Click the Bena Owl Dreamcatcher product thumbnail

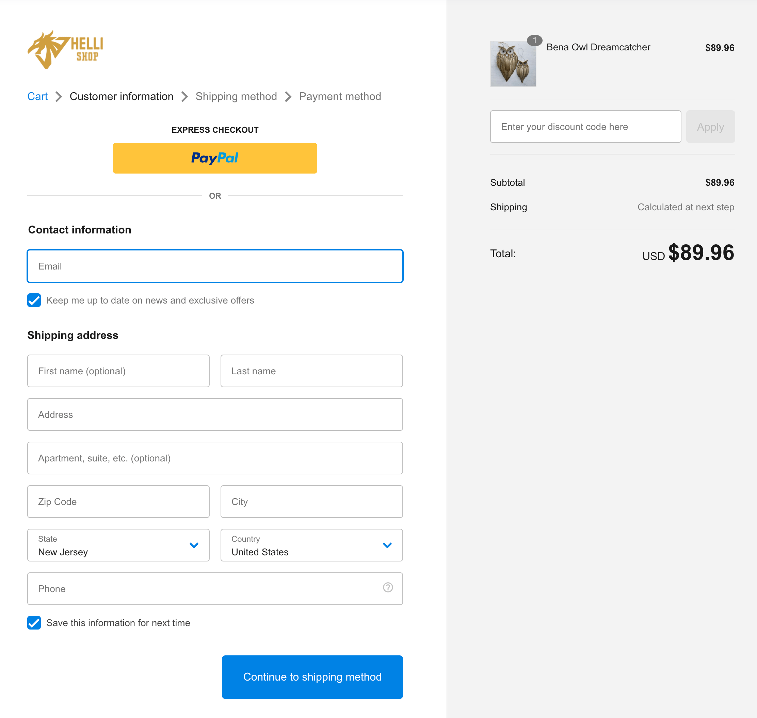[513, 64]
